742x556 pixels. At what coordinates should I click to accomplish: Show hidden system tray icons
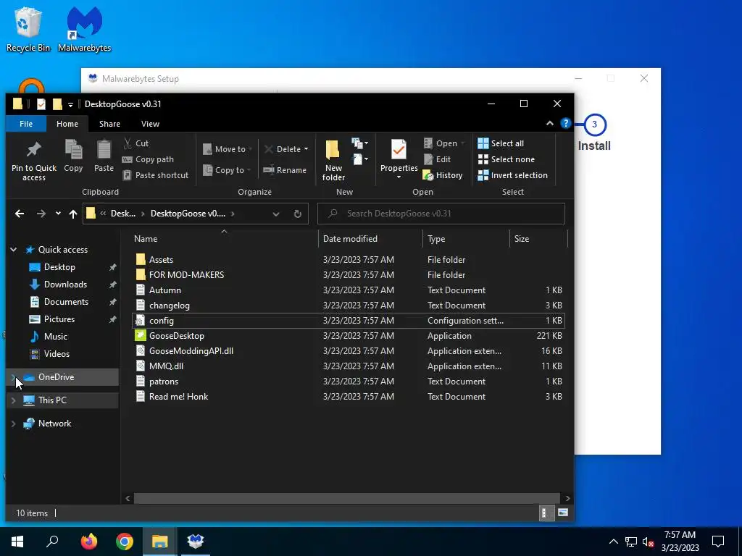[613, 542]
